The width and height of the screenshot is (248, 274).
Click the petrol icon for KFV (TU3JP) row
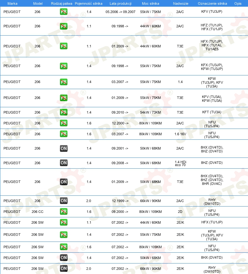click(63, 12)
